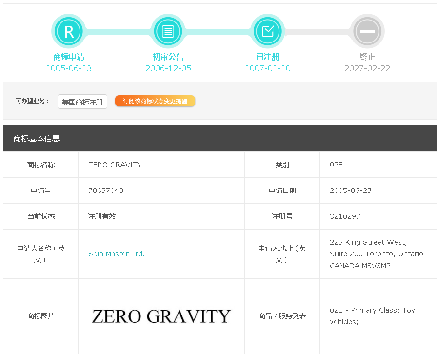The width and height of the screenshot is (439, 357).
Task: Click application number 78657048
Action: 106,190
